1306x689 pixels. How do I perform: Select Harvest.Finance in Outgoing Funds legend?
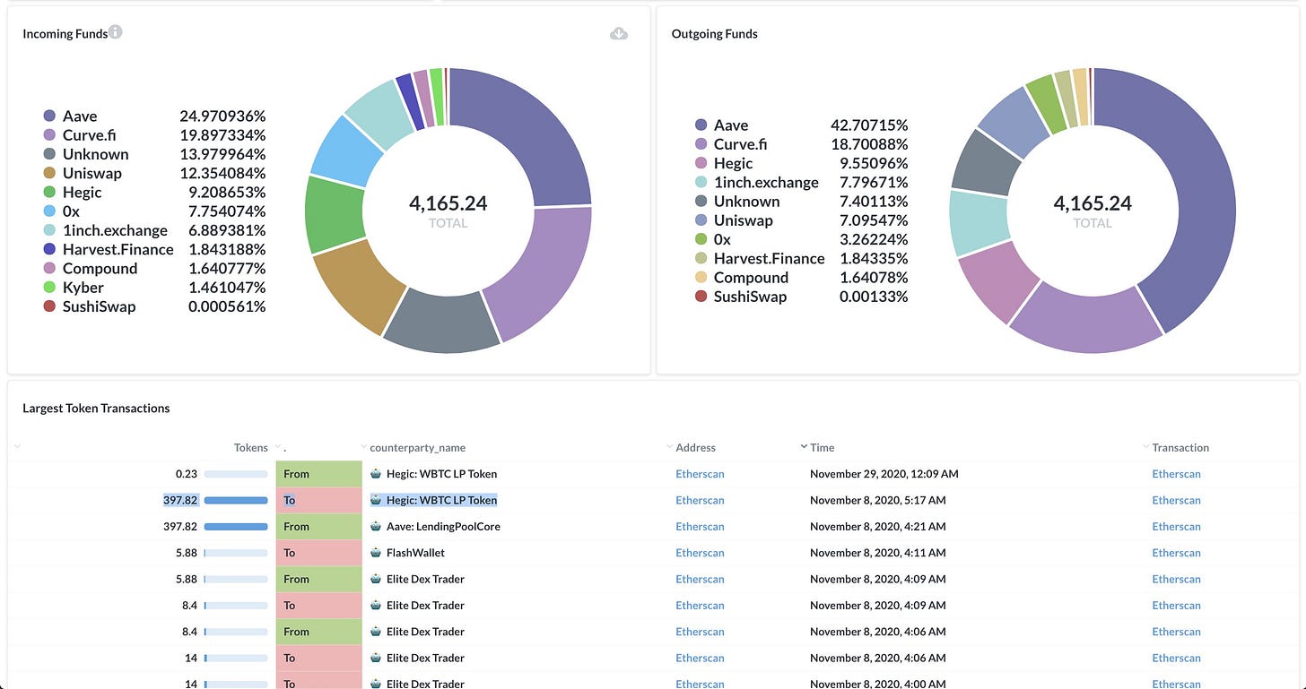(760, 259)
